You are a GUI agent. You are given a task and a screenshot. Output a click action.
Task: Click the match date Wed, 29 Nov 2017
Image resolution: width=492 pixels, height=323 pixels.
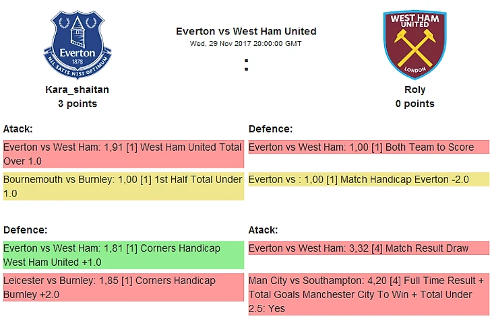[246, 44]
